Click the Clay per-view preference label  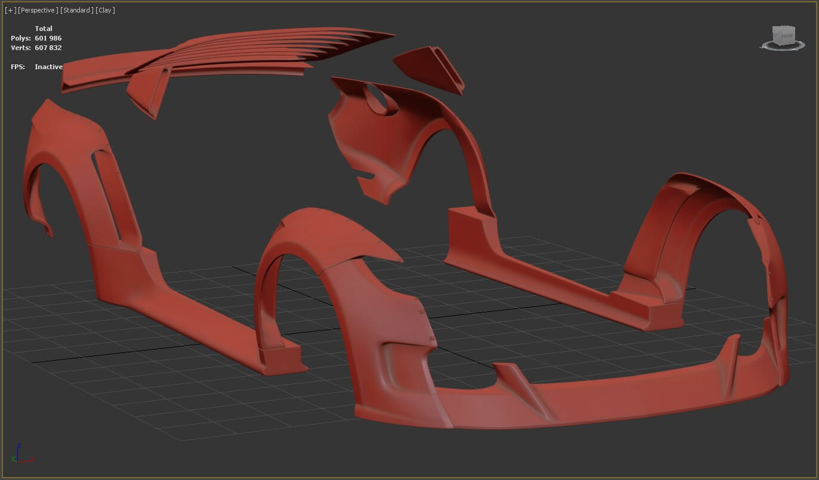click(x=105, y=10)
